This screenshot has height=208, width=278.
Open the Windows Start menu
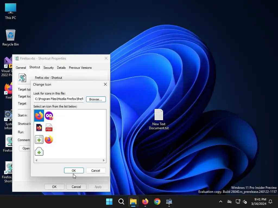[109, 201]
